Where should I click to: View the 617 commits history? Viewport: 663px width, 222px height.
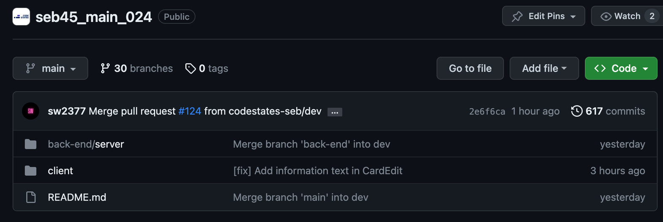click(615, 111)
